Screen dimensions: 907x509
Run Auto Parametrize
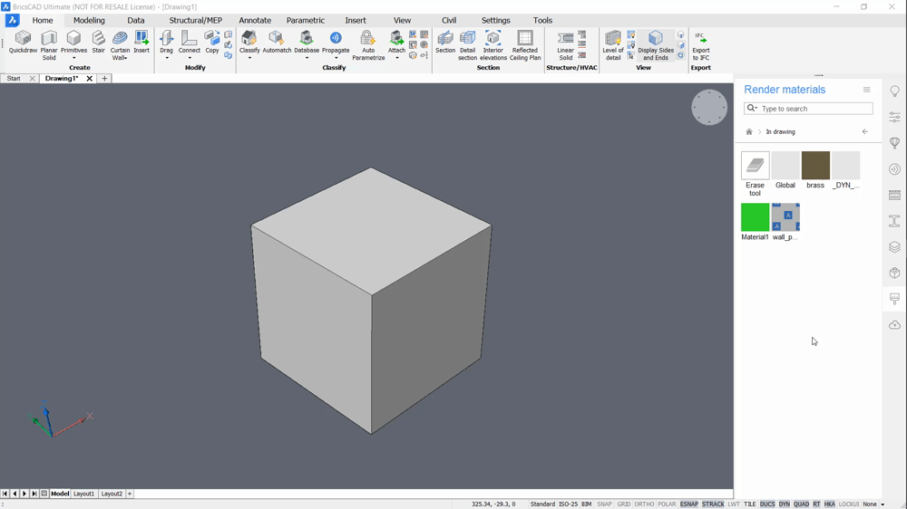click(x=368, y=45)
